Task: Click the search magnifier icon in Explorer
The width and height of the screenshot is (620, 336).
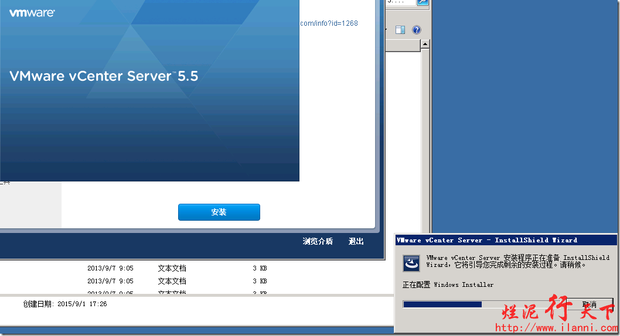Action: [423, 3]
